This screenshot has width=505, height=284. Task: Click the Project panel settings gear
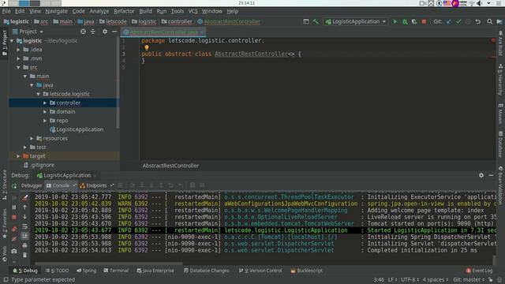tap(105, 32)
